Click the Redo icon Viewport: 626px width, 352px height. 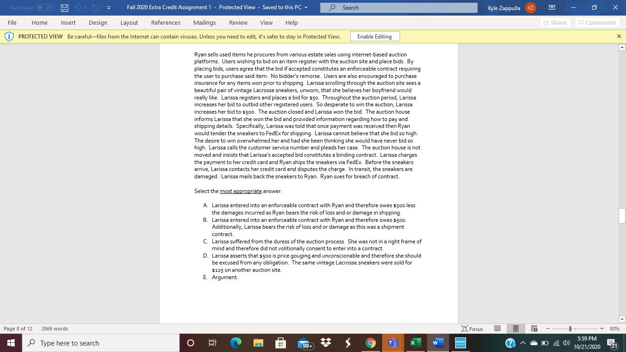point(96,8)
